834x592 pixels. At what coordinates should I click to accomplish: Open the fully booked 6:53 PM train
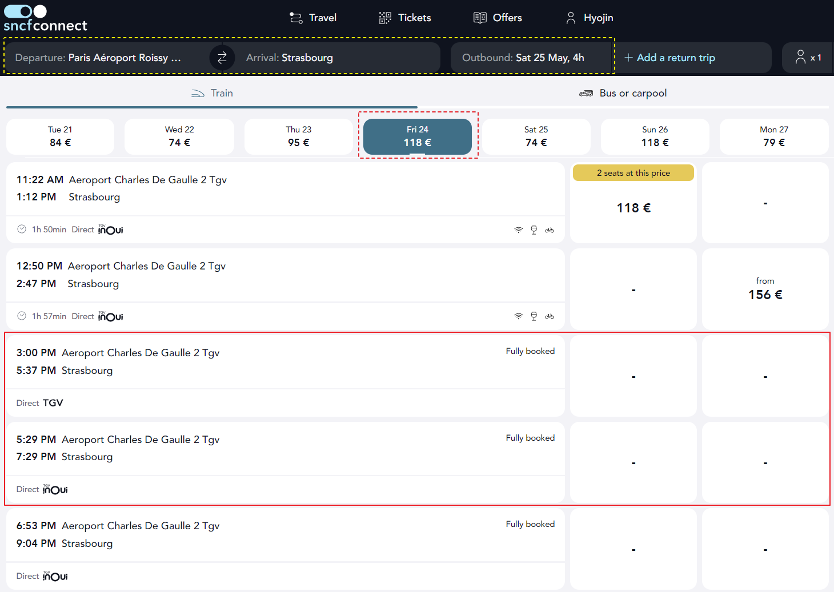(x=286, y=549)
